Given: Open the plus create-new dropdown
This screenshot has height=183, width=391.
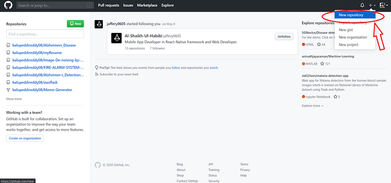Looking at the screenshot, I should click(372, 5).
